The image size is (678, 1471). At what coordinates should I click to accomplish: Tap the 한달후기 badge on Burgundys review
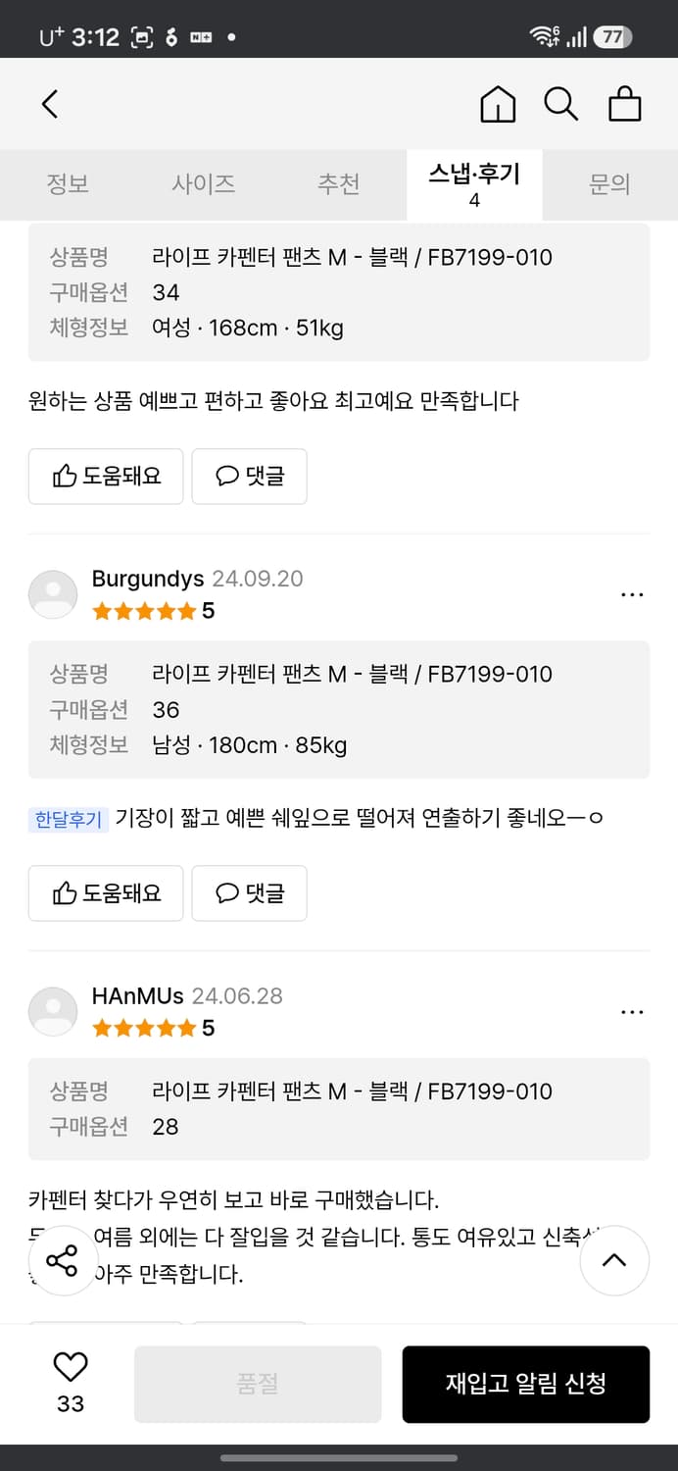point(66,818)
